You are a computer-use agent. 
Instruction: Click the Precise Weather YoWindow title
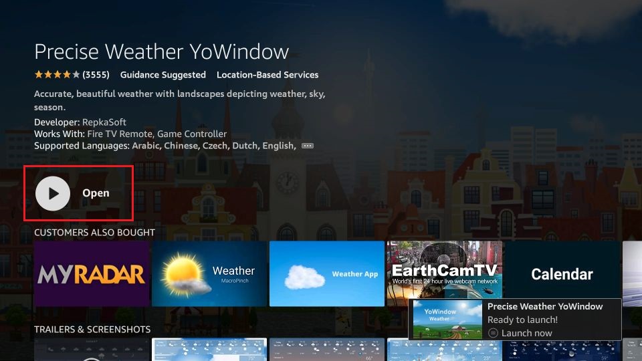point(162,51)
